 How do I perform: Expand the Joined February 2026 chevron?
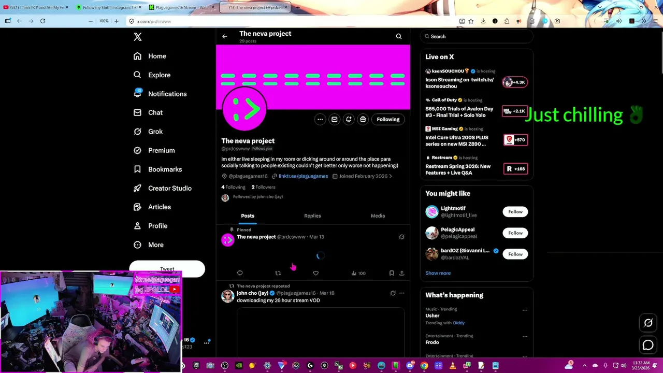pyautogui.click(x=391, y=176)
